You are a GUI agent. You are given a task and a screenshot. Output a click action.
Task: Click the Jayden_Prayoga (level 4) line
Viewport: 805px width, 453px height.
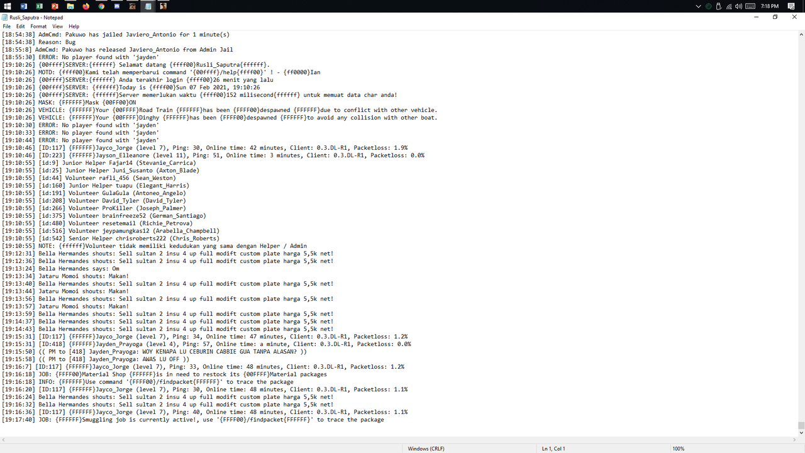(x=206, y=344)
